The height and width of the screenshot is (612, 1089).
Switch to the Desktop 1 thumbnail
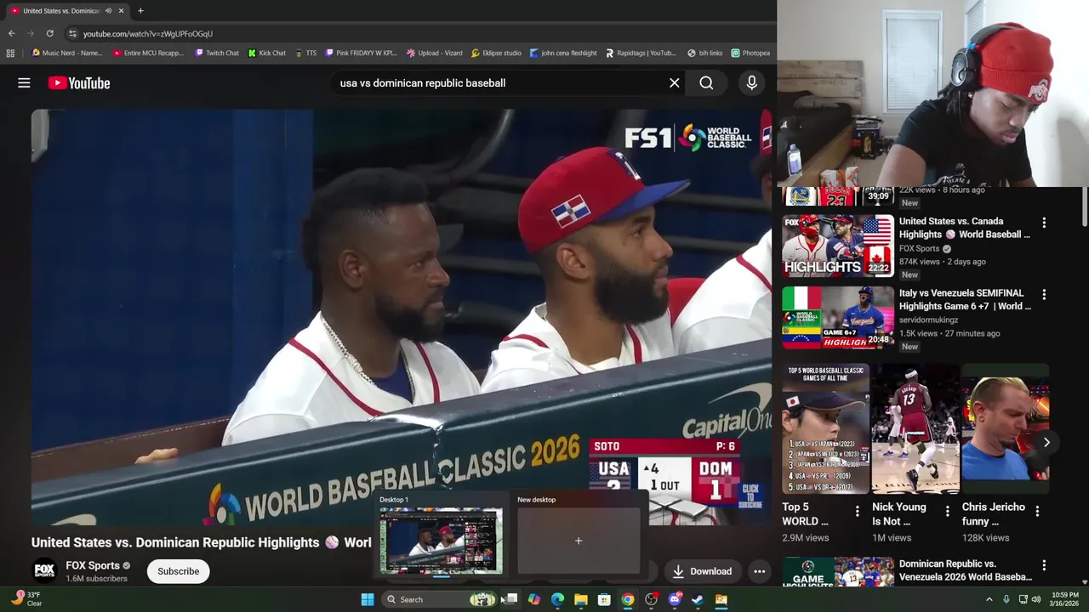441,541
